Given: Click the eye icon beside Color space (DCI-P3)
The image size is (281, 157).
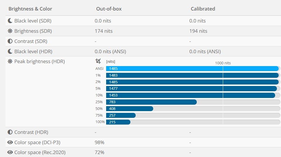Looking at the screenshot, I should [10, 142].
